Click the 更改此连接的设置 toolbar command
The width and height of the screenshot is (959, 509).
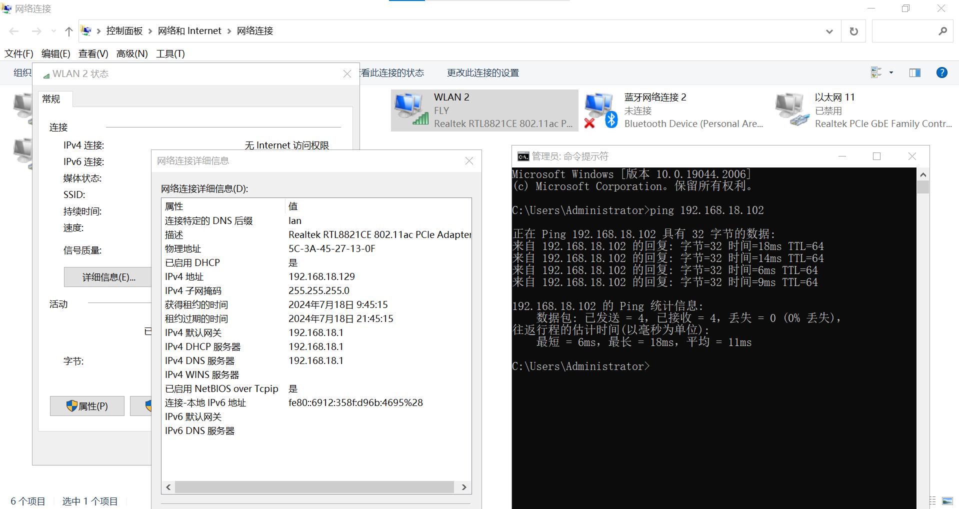click(482, 73)
